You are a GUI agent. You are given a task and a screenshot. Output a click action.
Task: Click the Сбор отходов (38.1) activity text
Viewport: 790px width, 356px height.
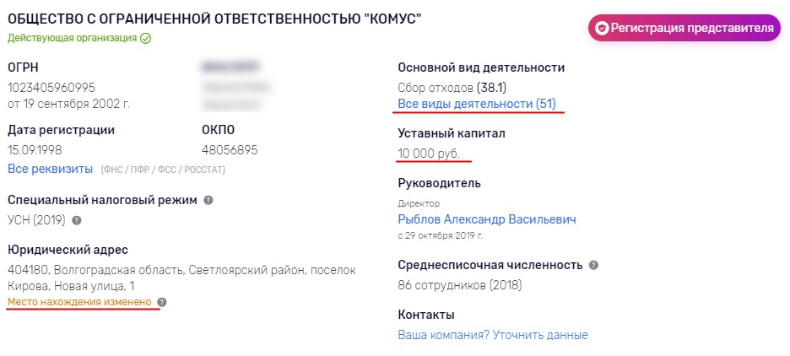point(452,88)
